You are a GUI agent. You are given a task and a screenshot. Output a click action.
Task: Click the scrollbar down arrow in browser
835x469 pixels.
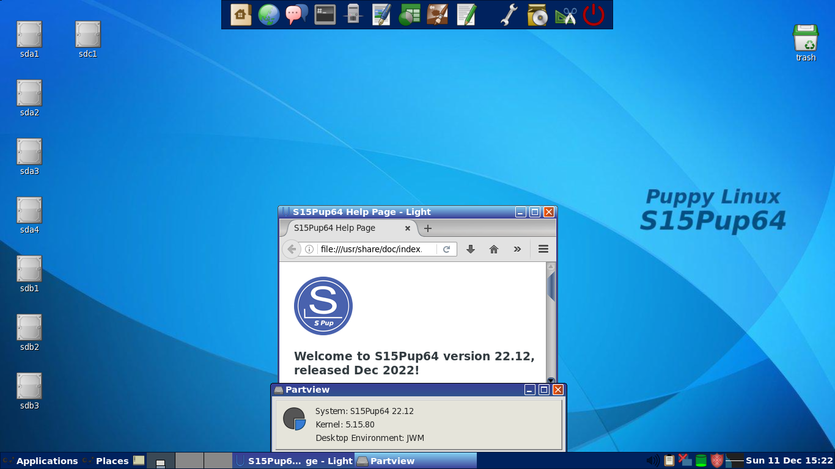[551, 380]
